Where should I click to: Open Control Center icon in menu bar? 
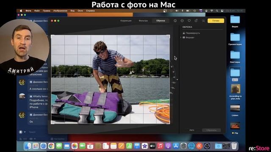tap(222, 11)
